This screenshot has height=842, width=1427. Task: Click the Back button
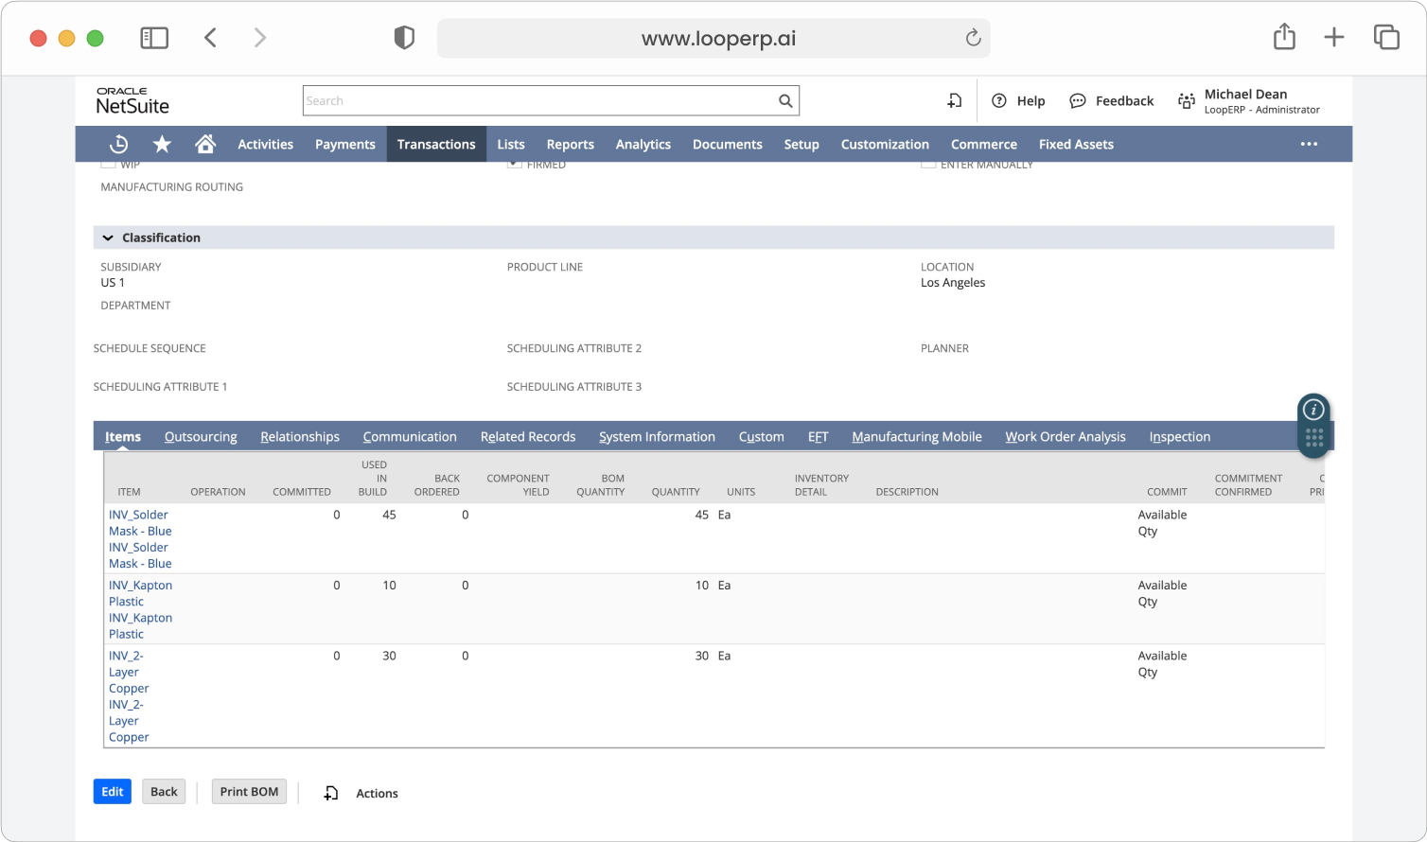[x=164, y=792]
